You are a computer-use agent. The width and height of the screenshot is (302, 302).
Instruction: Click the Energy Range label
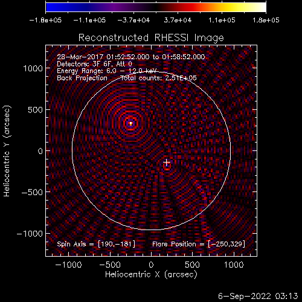click(x=107, y=71)
